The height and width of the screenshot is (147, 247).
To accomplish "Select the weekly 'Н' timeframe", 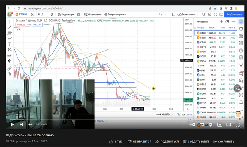I will [x=39, y=14].
